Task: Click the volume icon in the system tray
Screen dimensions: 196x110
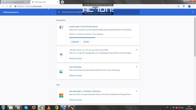Action: click(183, 108)
